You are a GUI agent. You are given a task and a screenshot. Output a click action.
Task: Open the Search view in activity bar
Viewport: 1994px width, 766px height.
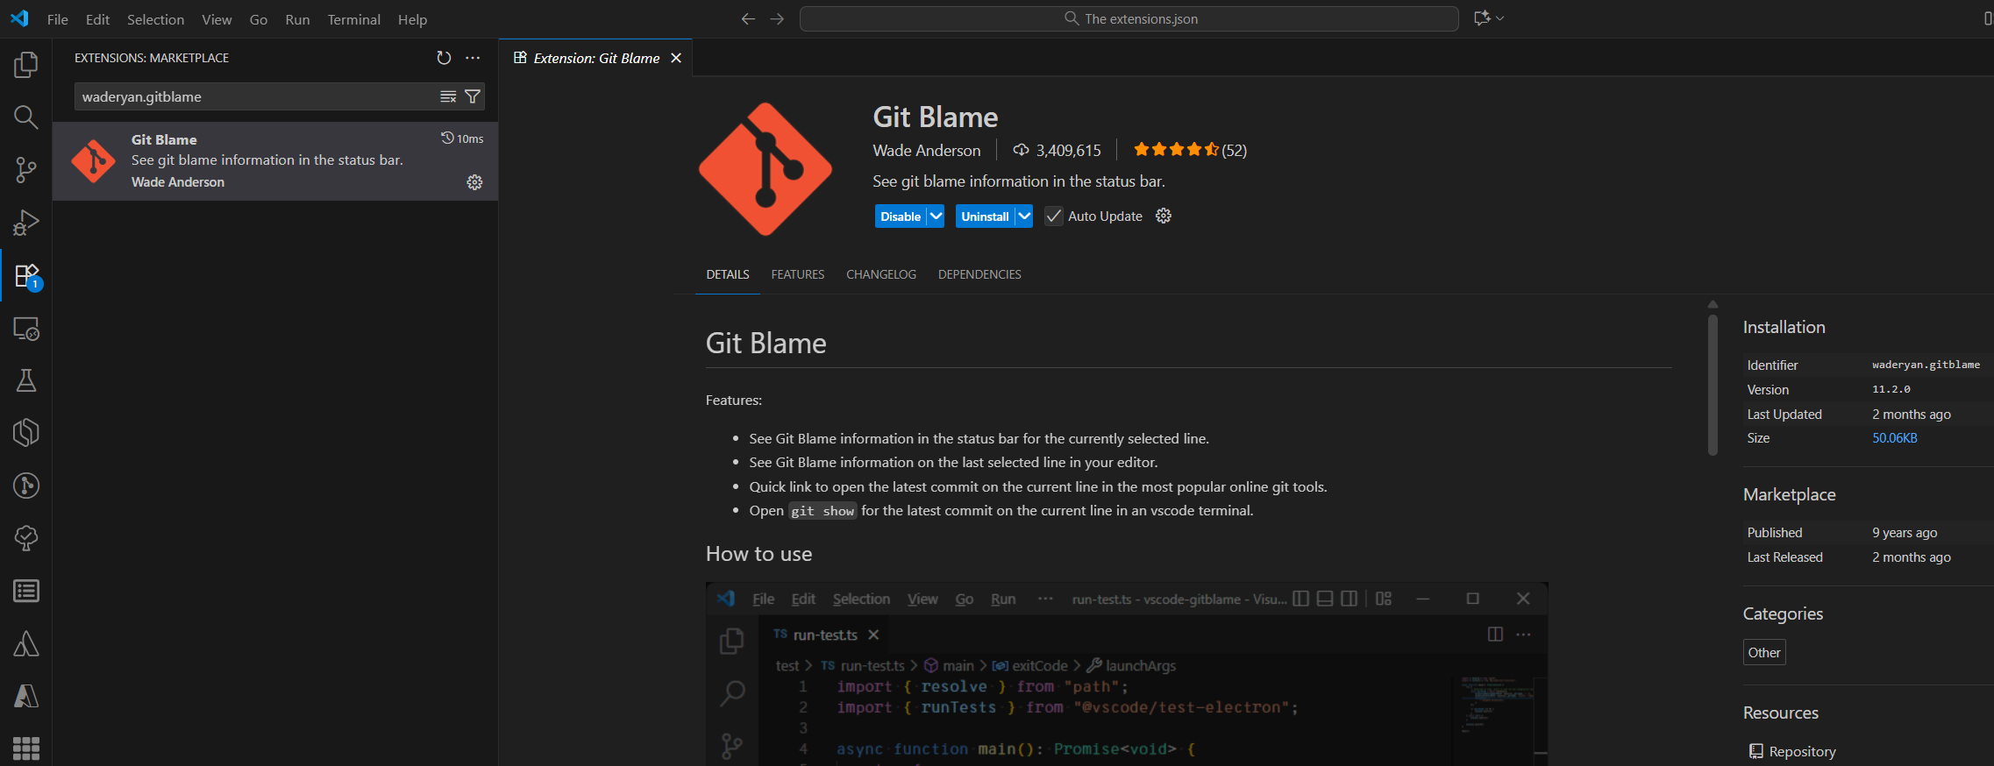point(26,117)
